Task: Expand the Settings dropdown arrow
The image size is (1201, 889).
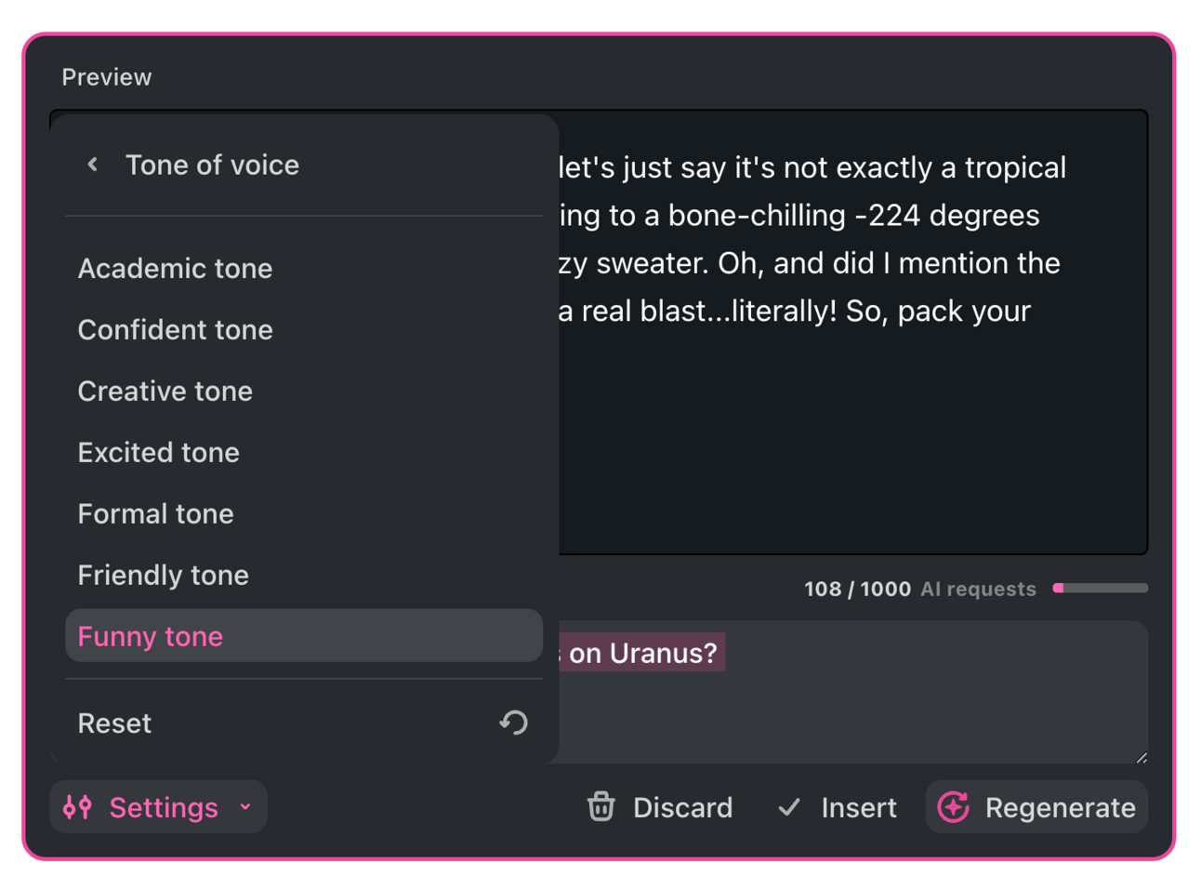Action: (245, 807)
